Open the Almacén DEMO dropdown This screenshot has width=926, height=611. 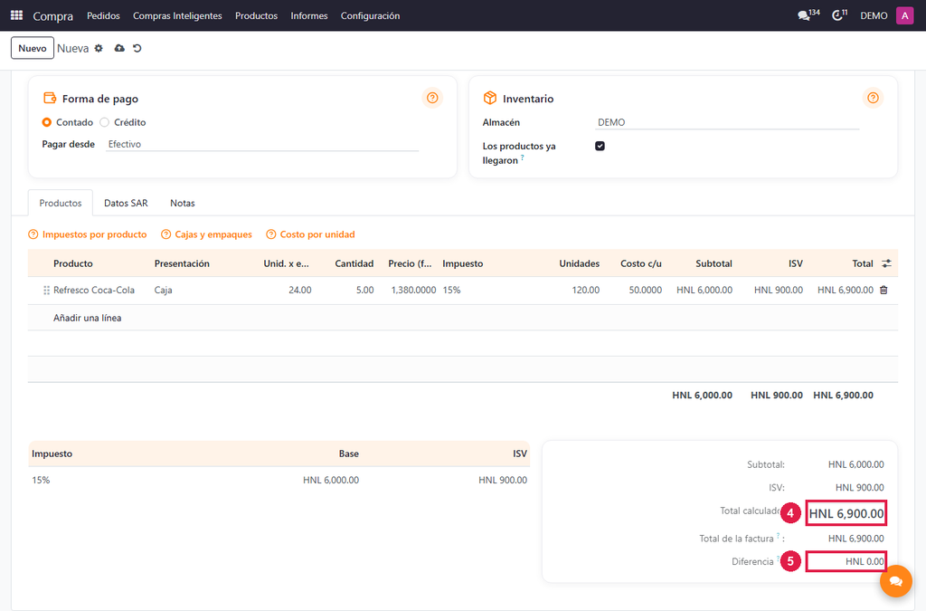tap(728, 122)
